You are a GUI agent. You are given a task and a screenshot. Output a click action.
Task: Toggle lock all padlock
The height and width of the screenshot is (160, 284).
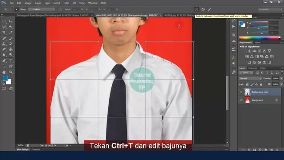(x=261, y=84)
